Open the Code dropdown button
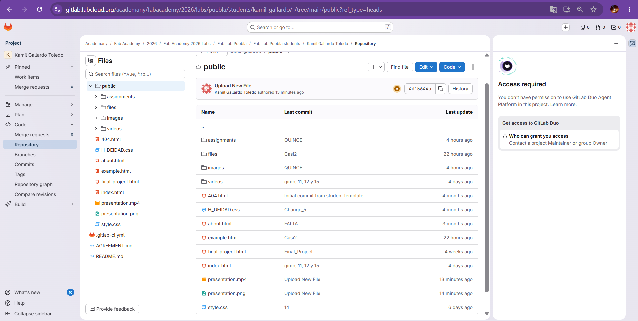Image resolution: width=638 pixels, height=321 pixels. [x=452, y=67]
